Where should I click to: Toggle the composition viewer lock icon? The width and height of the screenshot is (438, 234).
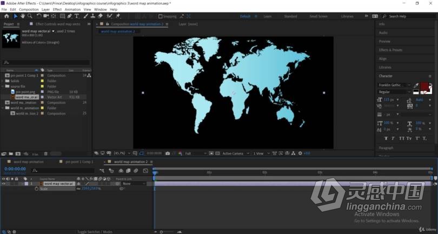(107, 24)
